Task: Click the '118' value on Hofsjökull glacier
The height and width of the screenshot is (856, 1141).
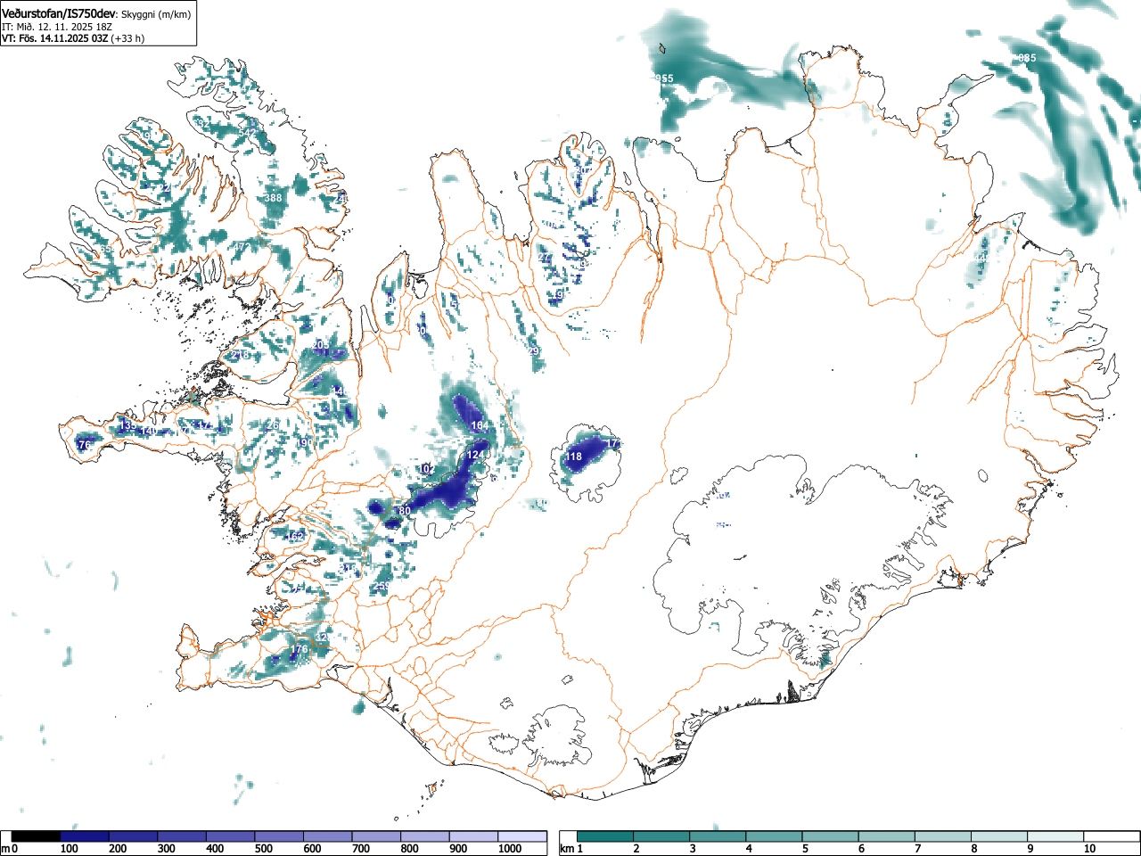Action: tap(574, 457)
